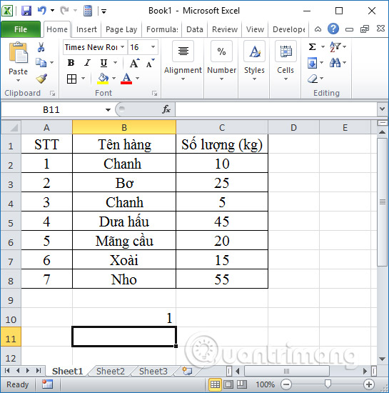Open the Styles group button
Screen dimensions: 389x393
click(x=254, y=61)
